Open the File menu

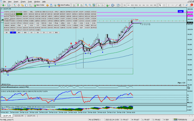pos(4,2)
